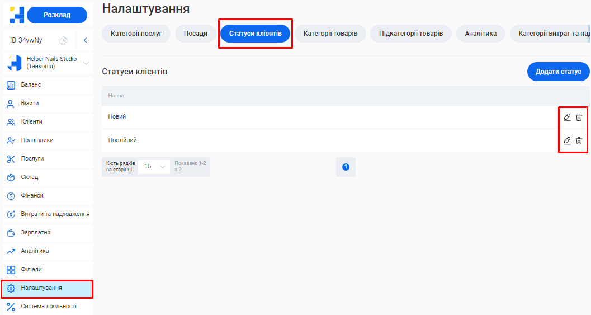Select the Підкатегорії товарів tab
The width and height of the screenshot is (591, 315).
[x=411, y=34]
